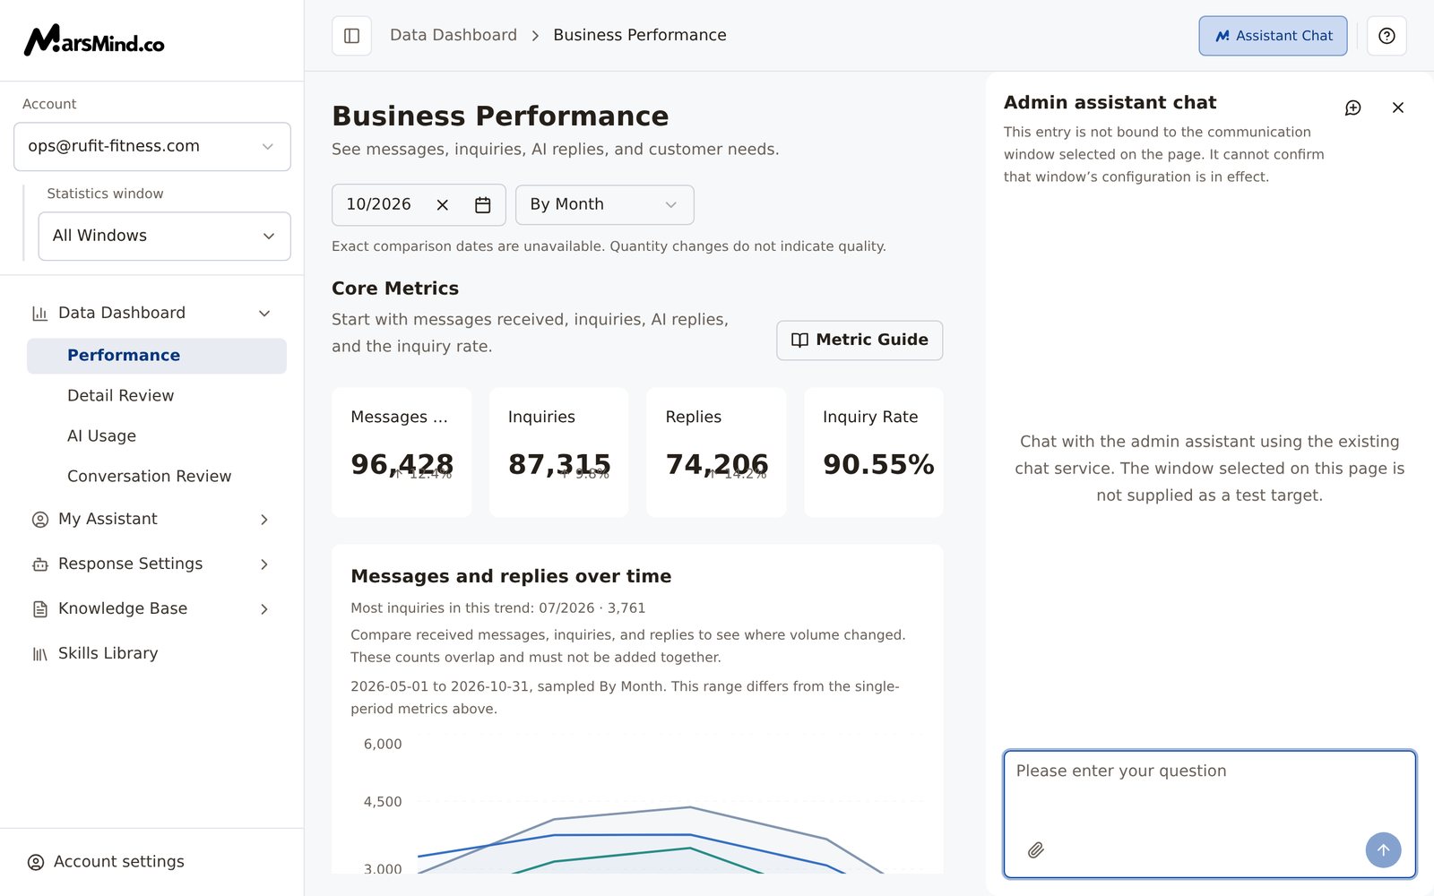
Task: Start a new chat with plus bubble icon
Action: point(1353,108)
